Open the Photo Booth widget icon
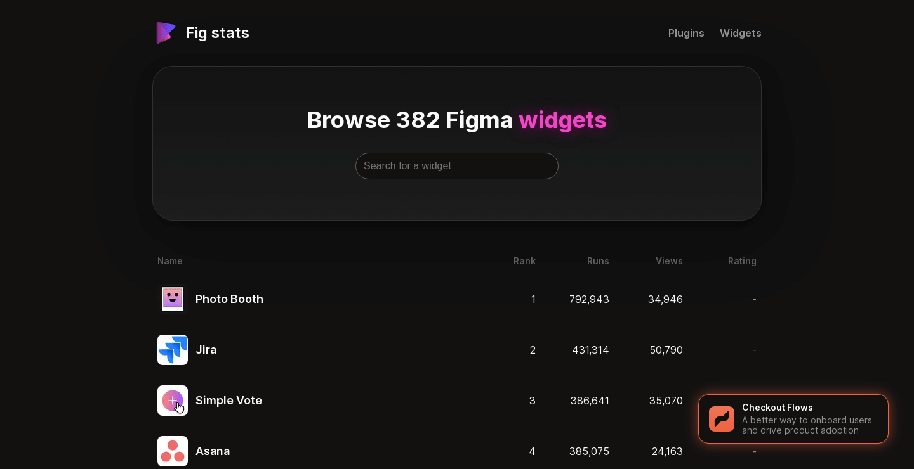This screenshot has height=469, width=914. 173,299
